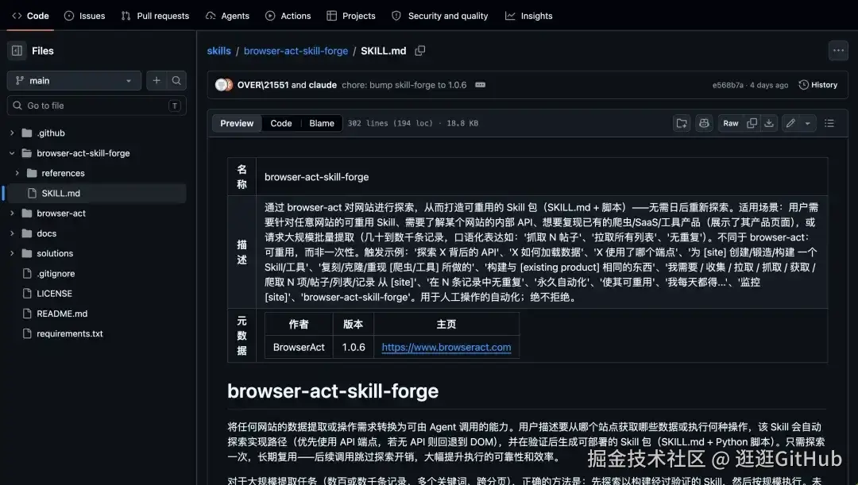Go to Pull requests tab

[x=155, y=16]
